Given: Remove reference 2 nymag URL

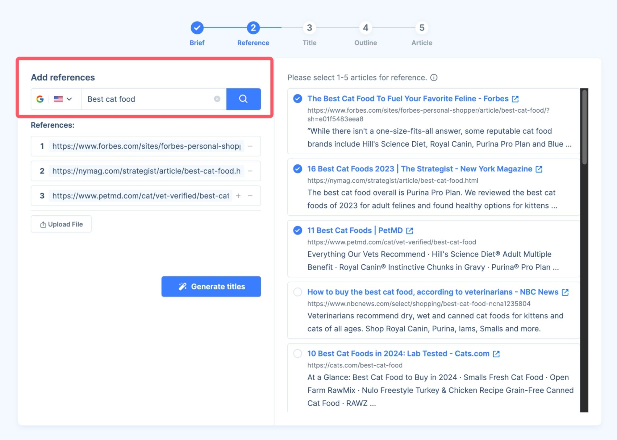Looking at the screenshot, I should pos(250,171).
